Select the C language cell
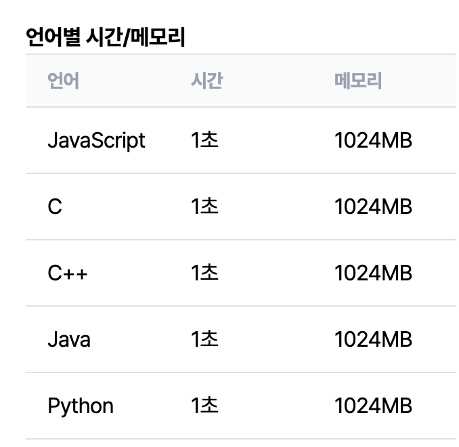 coord(55,207)
